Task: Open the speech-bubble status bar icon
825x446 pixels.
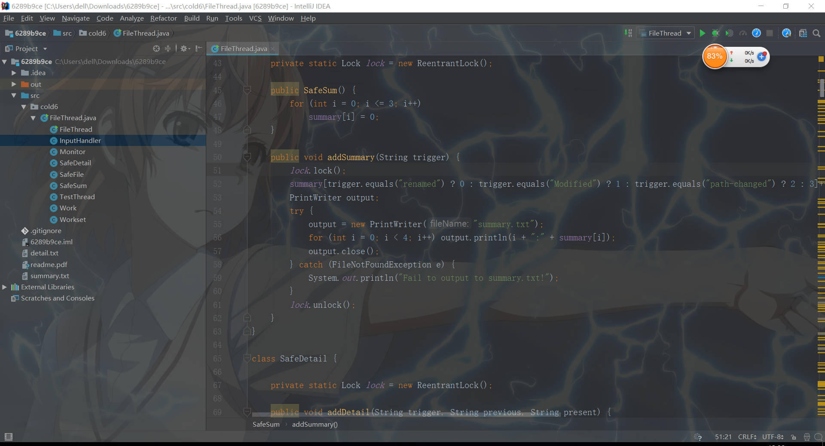Action: point(819,437)
